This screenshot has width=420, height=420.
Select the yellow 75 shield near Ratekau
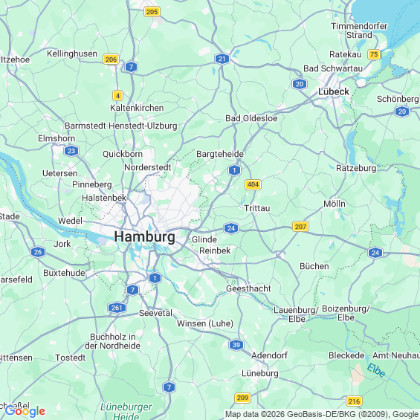click(x=374, y=54)
